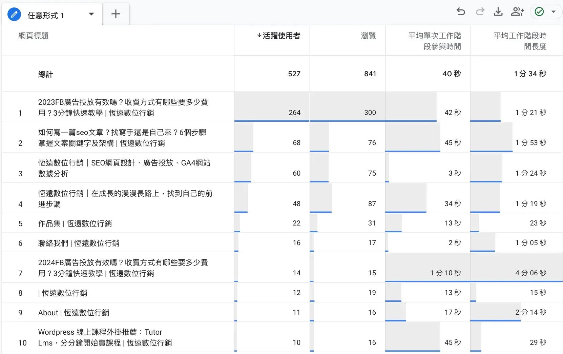Click the 平均單次工作階段參與時間 header
This screenshot has height=354, width=563.
click(x=435, y=41)
